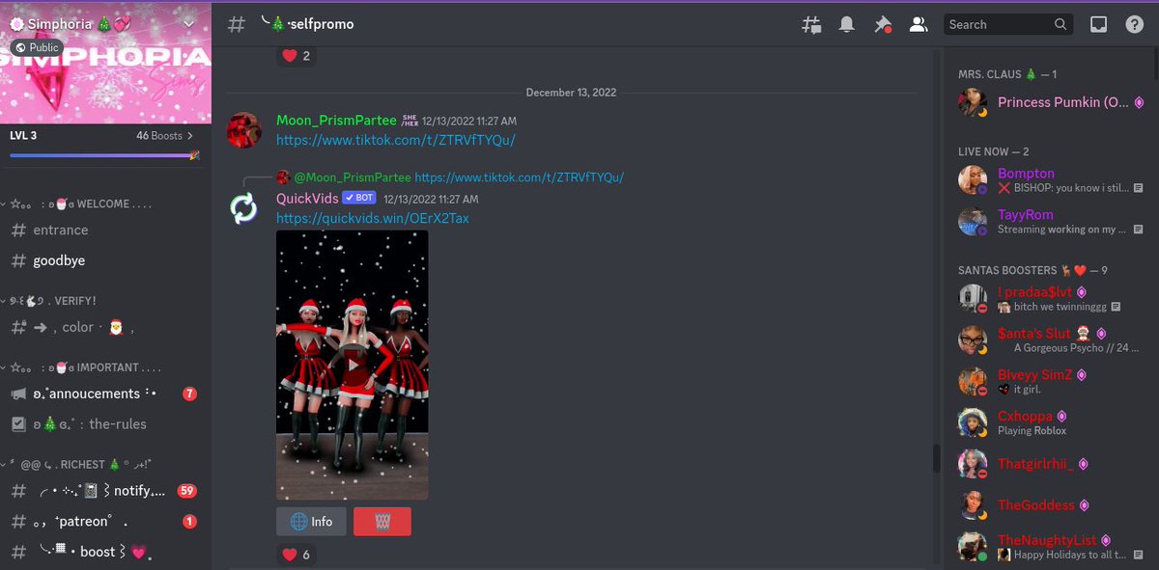This screenshot has width=1159, height=570.
Task: Toggle the heart reaction with 6
Action: point(297,555)
